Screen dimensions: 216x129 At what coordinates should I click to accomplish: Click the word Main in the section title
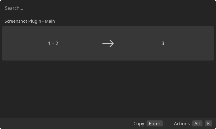tap(50, 21)
